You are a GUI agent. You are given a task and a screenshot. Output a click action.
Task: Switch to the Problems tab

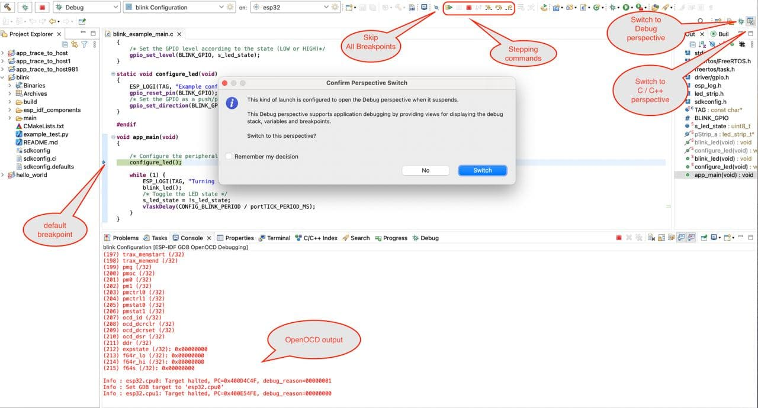pyautogui.click(x=126, y=238)
